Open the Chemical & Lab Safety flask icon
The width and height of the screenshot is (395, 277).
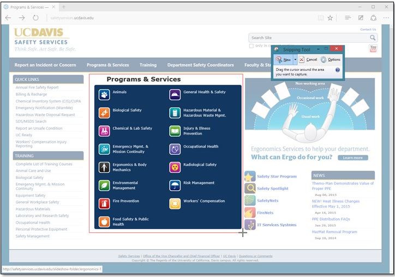tap(104, 131)
